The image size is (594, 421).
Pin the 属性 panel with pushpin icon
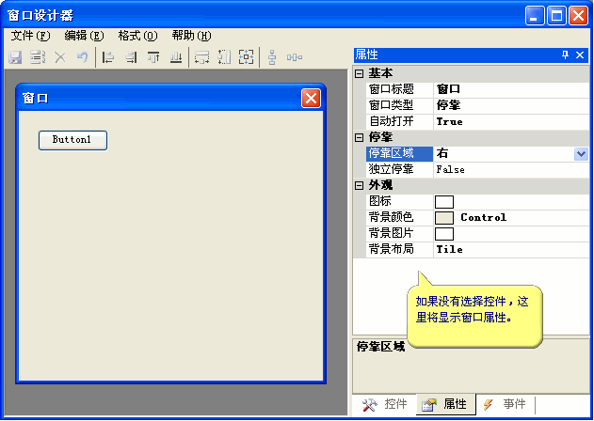[x=565, y=55]
